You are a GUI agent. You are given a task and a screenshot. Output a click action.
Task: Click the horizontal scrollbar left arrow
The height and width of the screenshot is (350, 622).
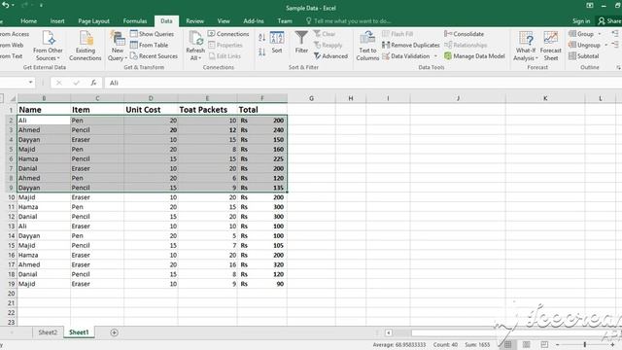(x=389, y=332)
